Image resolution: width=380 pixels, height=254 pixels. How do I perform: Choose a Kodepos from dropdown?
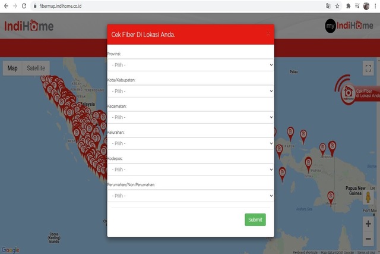click(x=191, y=170)
